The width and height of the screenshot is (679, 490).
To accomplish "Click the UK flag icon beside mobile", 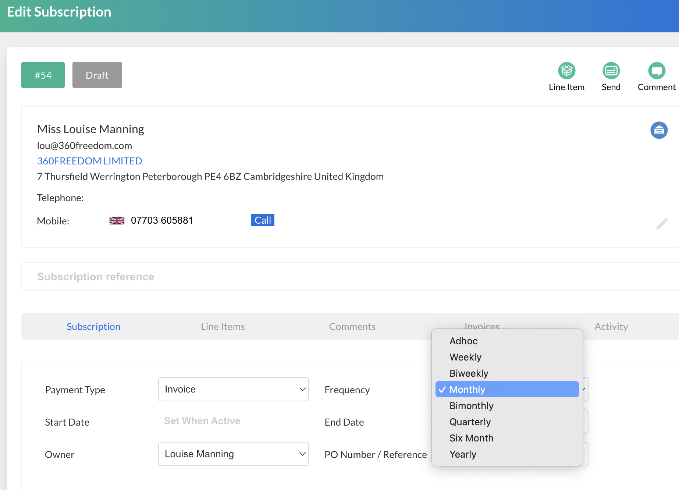I will (x=117, y=220).
